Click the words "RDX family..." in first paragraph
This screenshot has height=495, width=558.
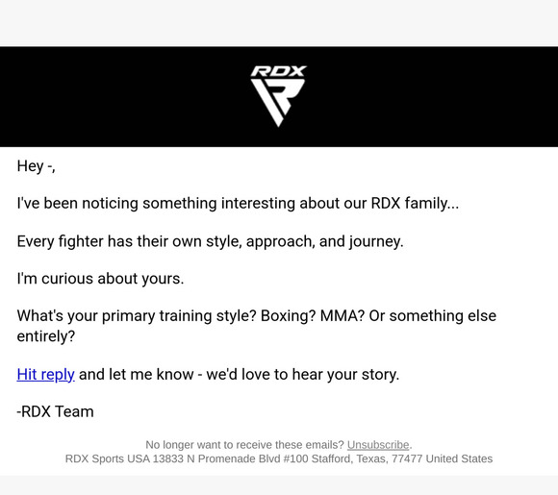tap(415, 204)
